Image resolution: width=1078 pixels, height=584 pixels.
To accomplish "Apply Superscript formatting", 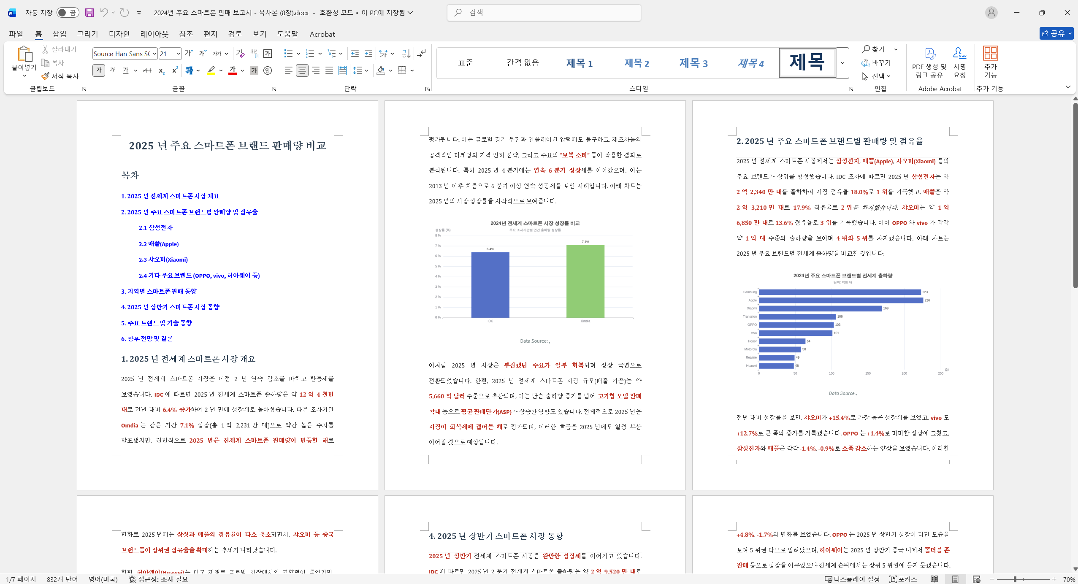I will pos(175,70).
